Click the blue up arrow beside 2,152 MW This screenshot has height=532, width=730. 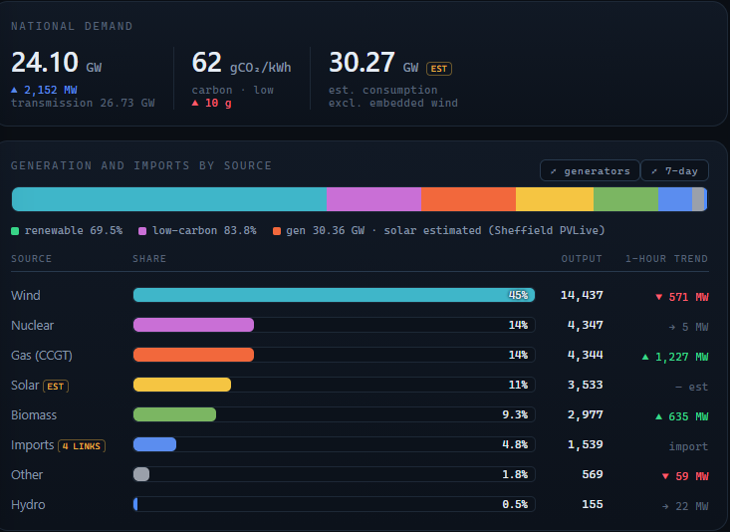pos(14,90)
